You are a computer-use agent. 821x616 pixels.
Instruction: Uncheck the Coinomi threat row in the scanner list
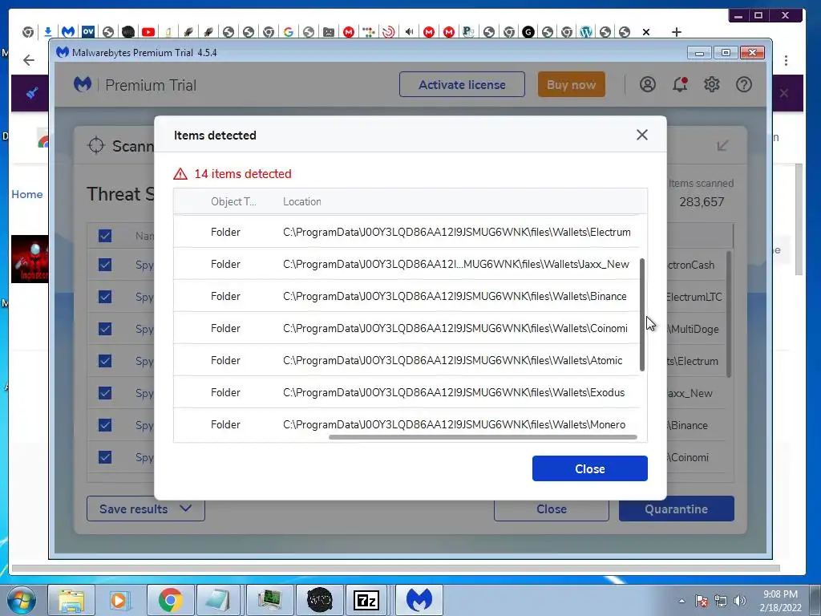tap(105, 456)
